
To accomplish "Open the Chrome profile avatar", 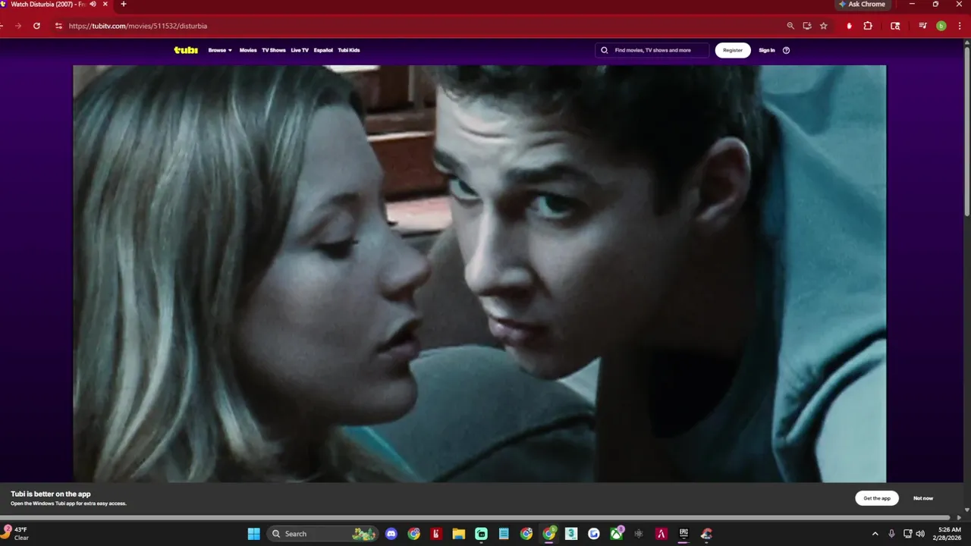I will coord(941,26).
